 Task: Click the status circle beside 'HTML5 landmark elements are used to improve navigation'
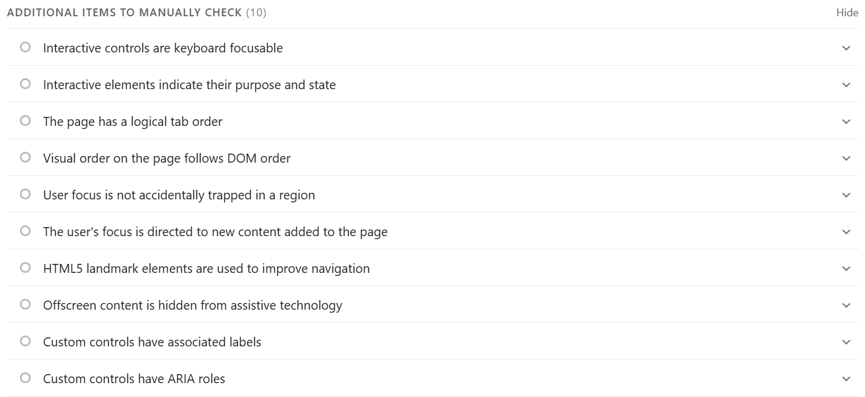(x=25, y=267)
